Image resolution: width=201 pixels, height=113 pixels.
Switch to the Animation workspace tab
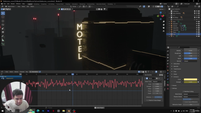tap(75, 4)
